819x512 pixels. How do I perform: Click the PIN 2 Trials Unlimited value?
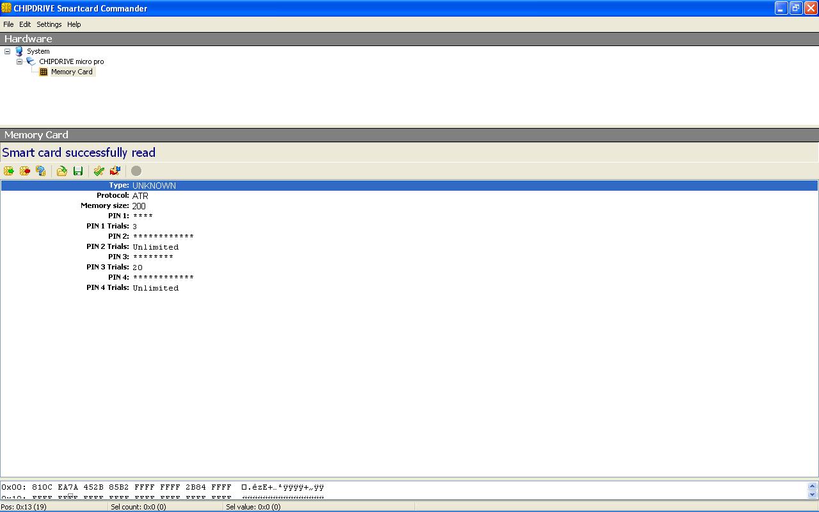[x=155, y=247]
